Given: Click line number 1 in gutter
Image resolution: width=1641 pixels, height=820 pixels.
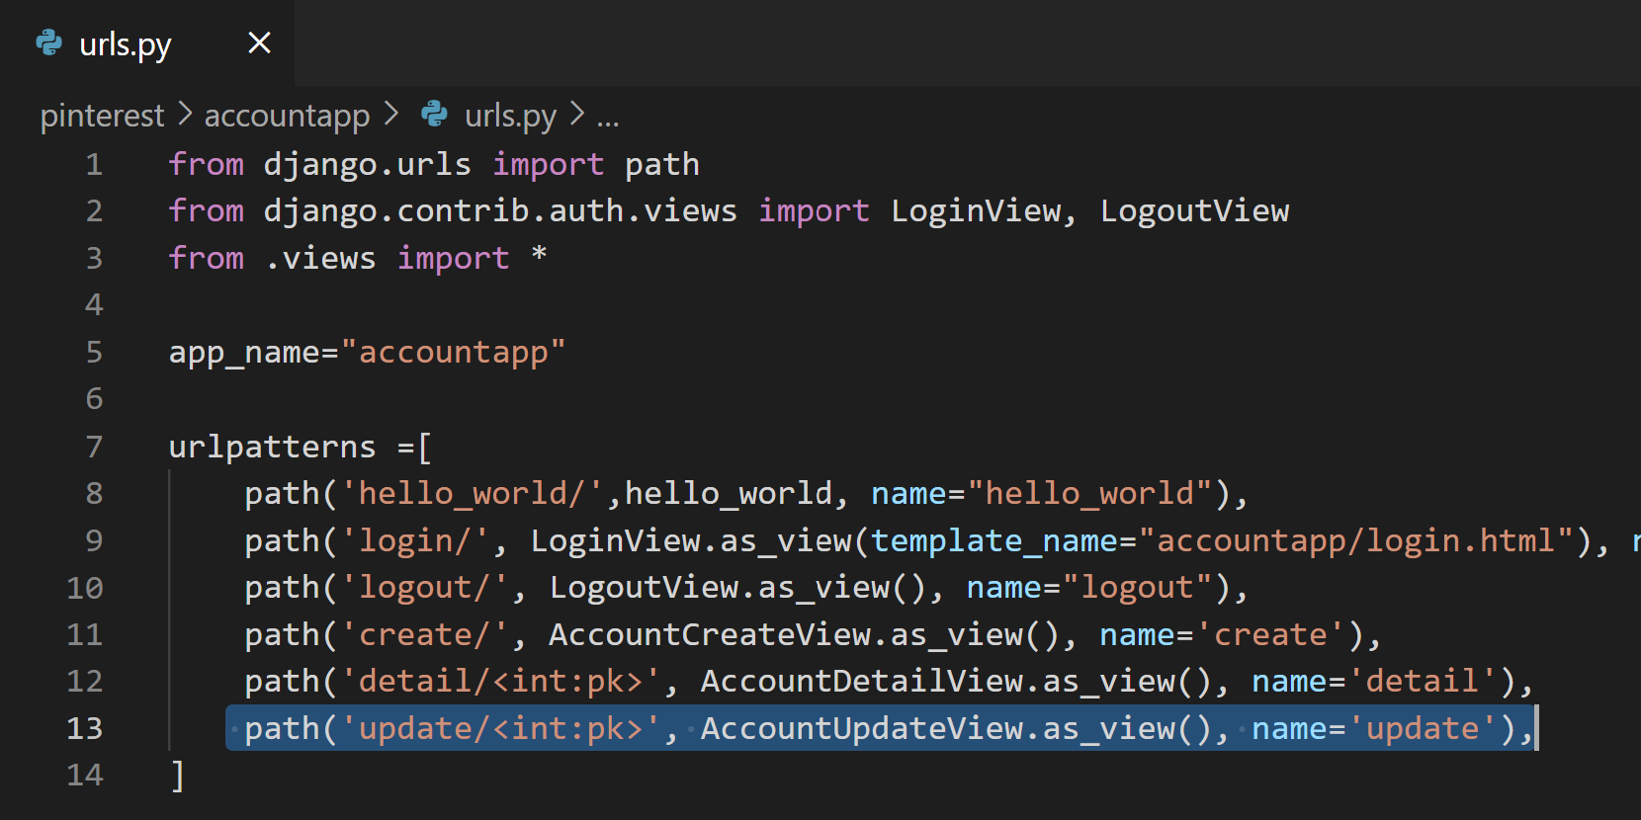Looking at the screenshot, I should 94,164.
